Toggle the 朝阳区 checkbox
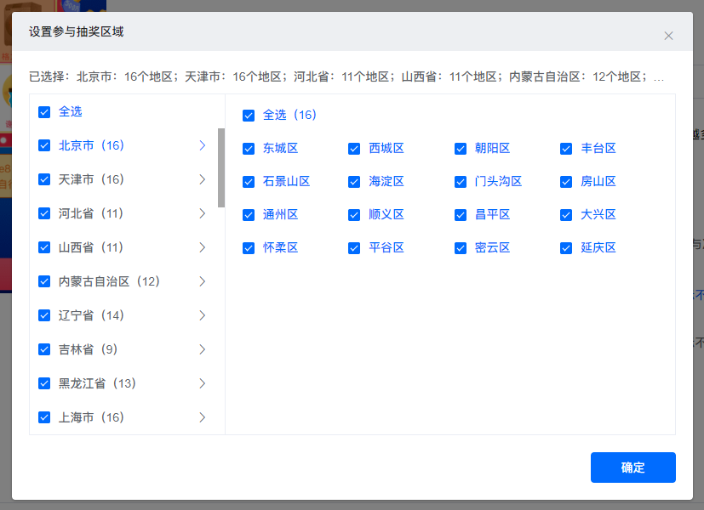 tap(461, 149)
